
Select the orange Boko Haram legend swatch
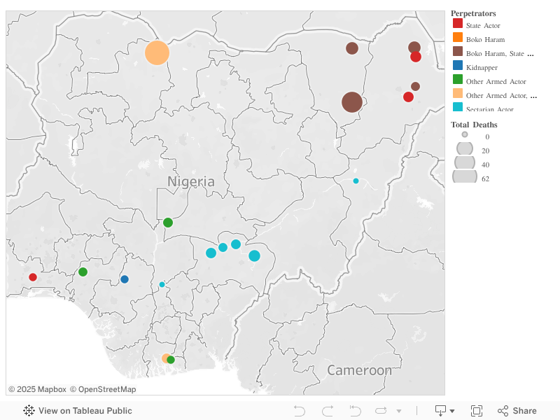pos(458,38)
